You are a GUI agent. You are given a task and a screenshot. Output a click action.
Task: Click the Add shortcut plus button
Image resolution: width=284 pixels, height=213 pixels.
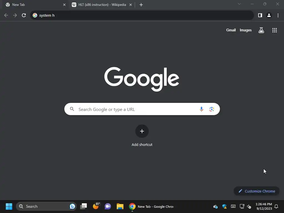[x=142, y=131]
